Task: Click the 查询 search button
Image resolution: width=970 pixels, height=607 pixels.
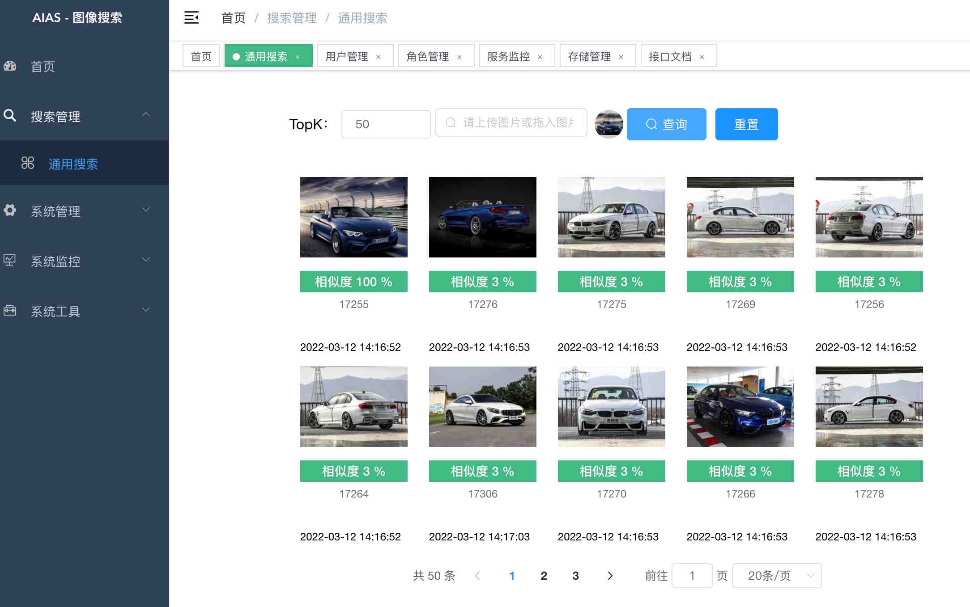Action: coord(666,124)
